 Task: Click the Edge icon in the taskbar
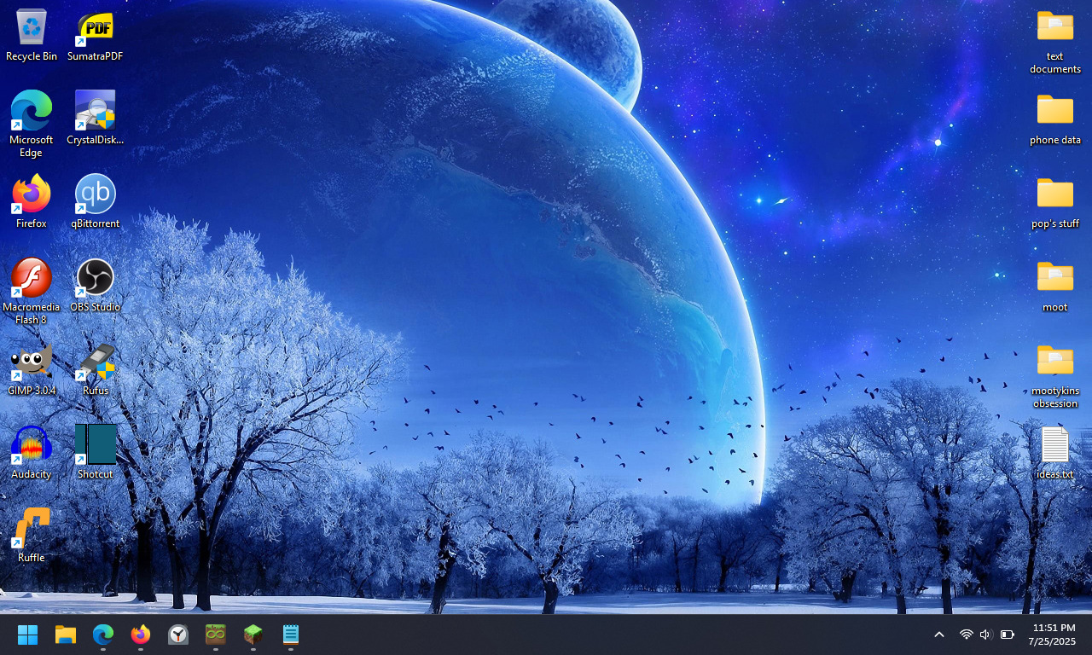point(103,635)
